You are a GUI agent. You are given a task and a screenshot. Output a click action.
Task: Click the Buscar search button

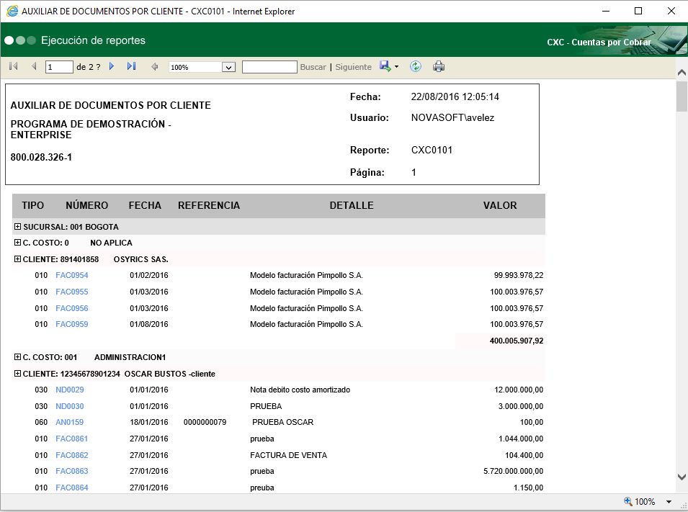[313, 67]
